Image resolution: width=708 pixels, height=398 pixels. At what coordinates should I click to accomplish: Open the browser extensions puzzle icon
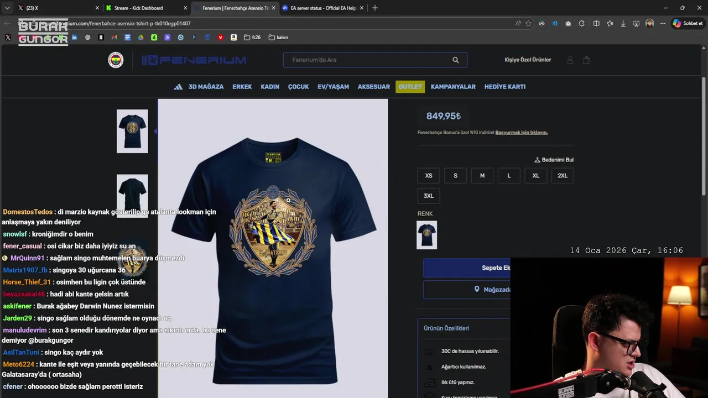tap(582, 23)
